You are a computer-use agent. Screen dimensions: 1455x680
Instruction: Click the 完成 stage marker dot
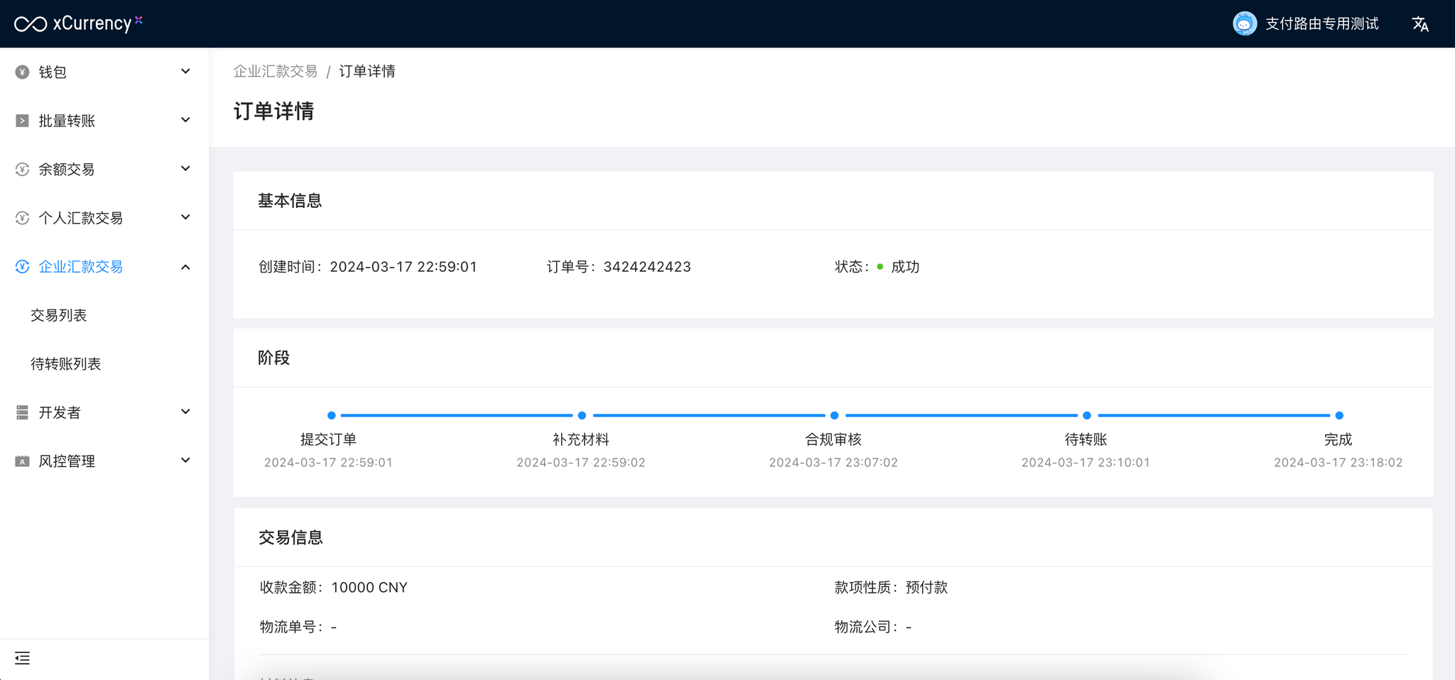(1338, 415)
